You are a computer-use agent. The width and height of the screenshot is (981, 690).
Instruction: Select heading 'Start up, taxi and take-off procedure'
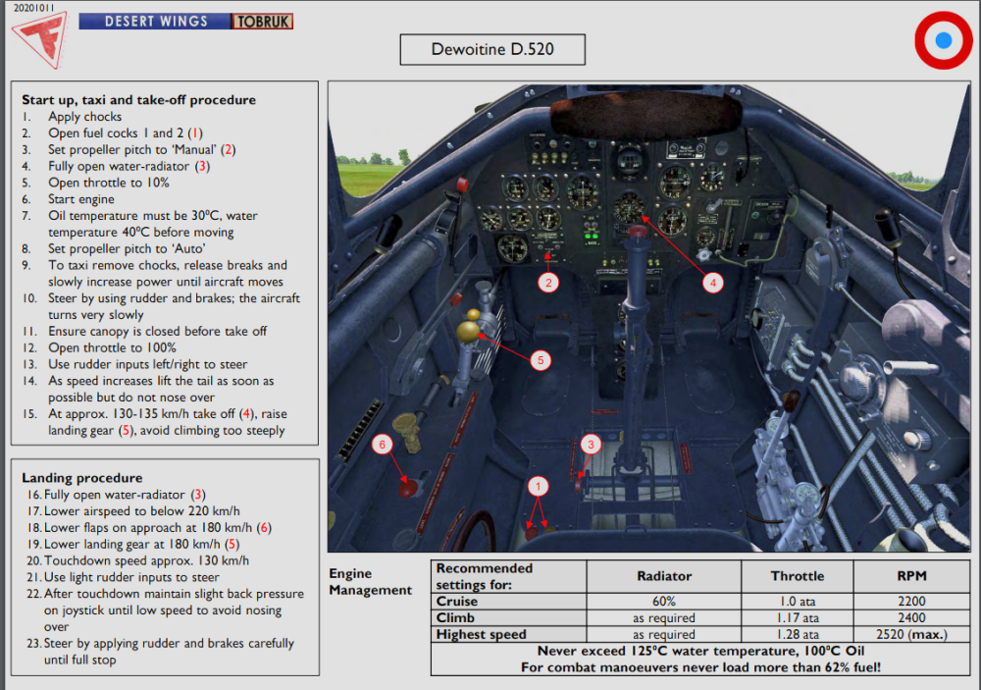139,99
